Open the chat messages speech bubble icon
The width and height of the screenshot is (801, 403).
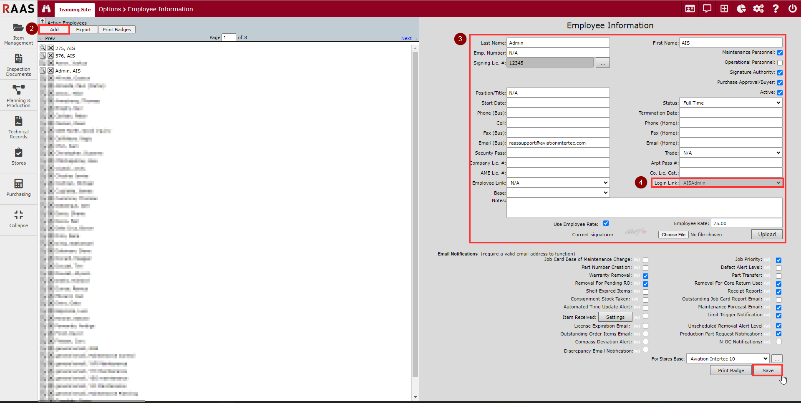(x=707, y=9)
